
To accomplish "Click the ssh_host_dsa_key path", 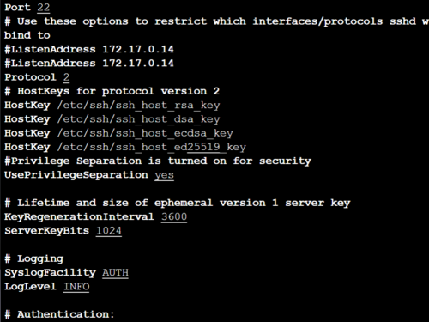I will click(x=139, y=119).
